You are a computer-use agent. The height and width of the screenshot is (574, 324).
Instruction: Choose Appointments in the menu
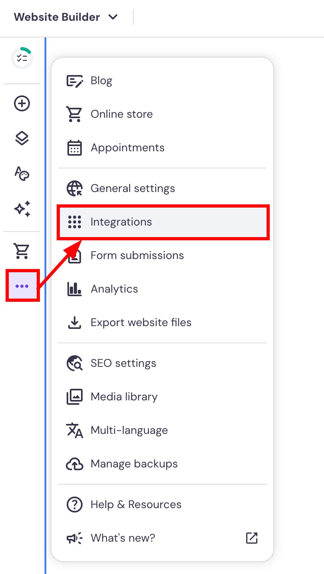click(127, 148)
